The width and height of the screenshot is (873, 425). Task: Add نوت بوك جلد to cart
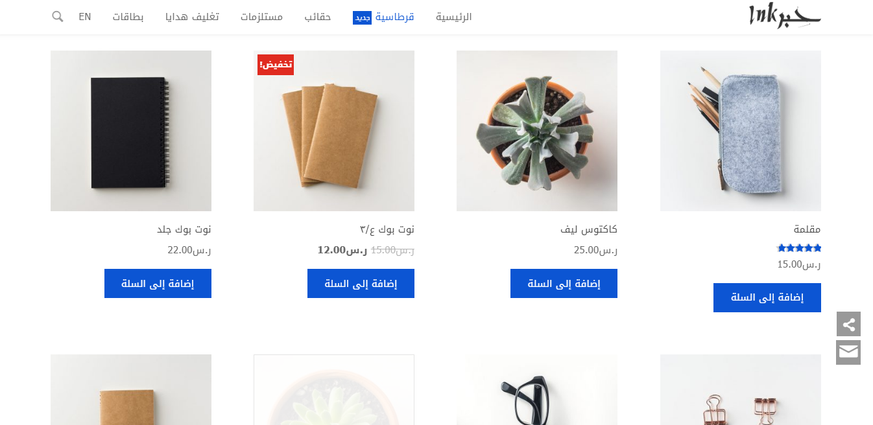coord(158,283)
